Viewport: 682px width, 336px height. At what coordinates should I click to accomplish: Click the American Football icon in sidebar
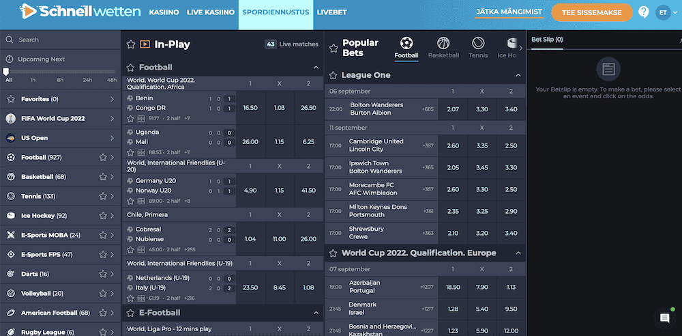tap(11, 313)
